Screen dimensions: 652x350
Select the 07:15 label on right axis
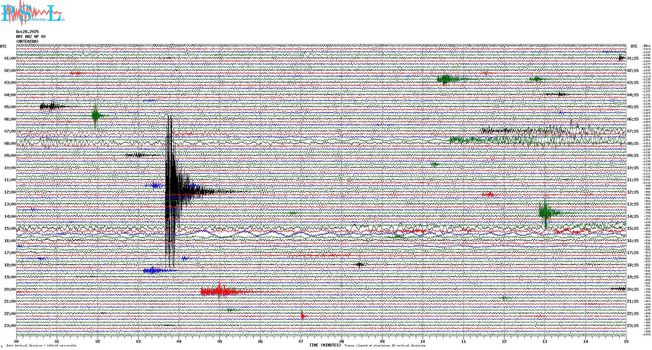[x=633, y=131]
